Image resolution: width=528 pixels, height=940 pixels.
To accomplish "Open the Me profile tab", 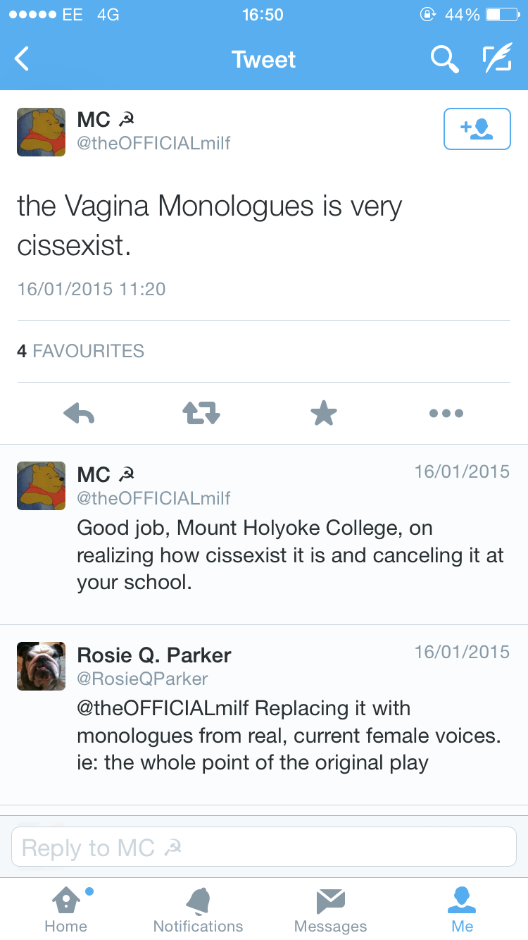I will (463, 910).
